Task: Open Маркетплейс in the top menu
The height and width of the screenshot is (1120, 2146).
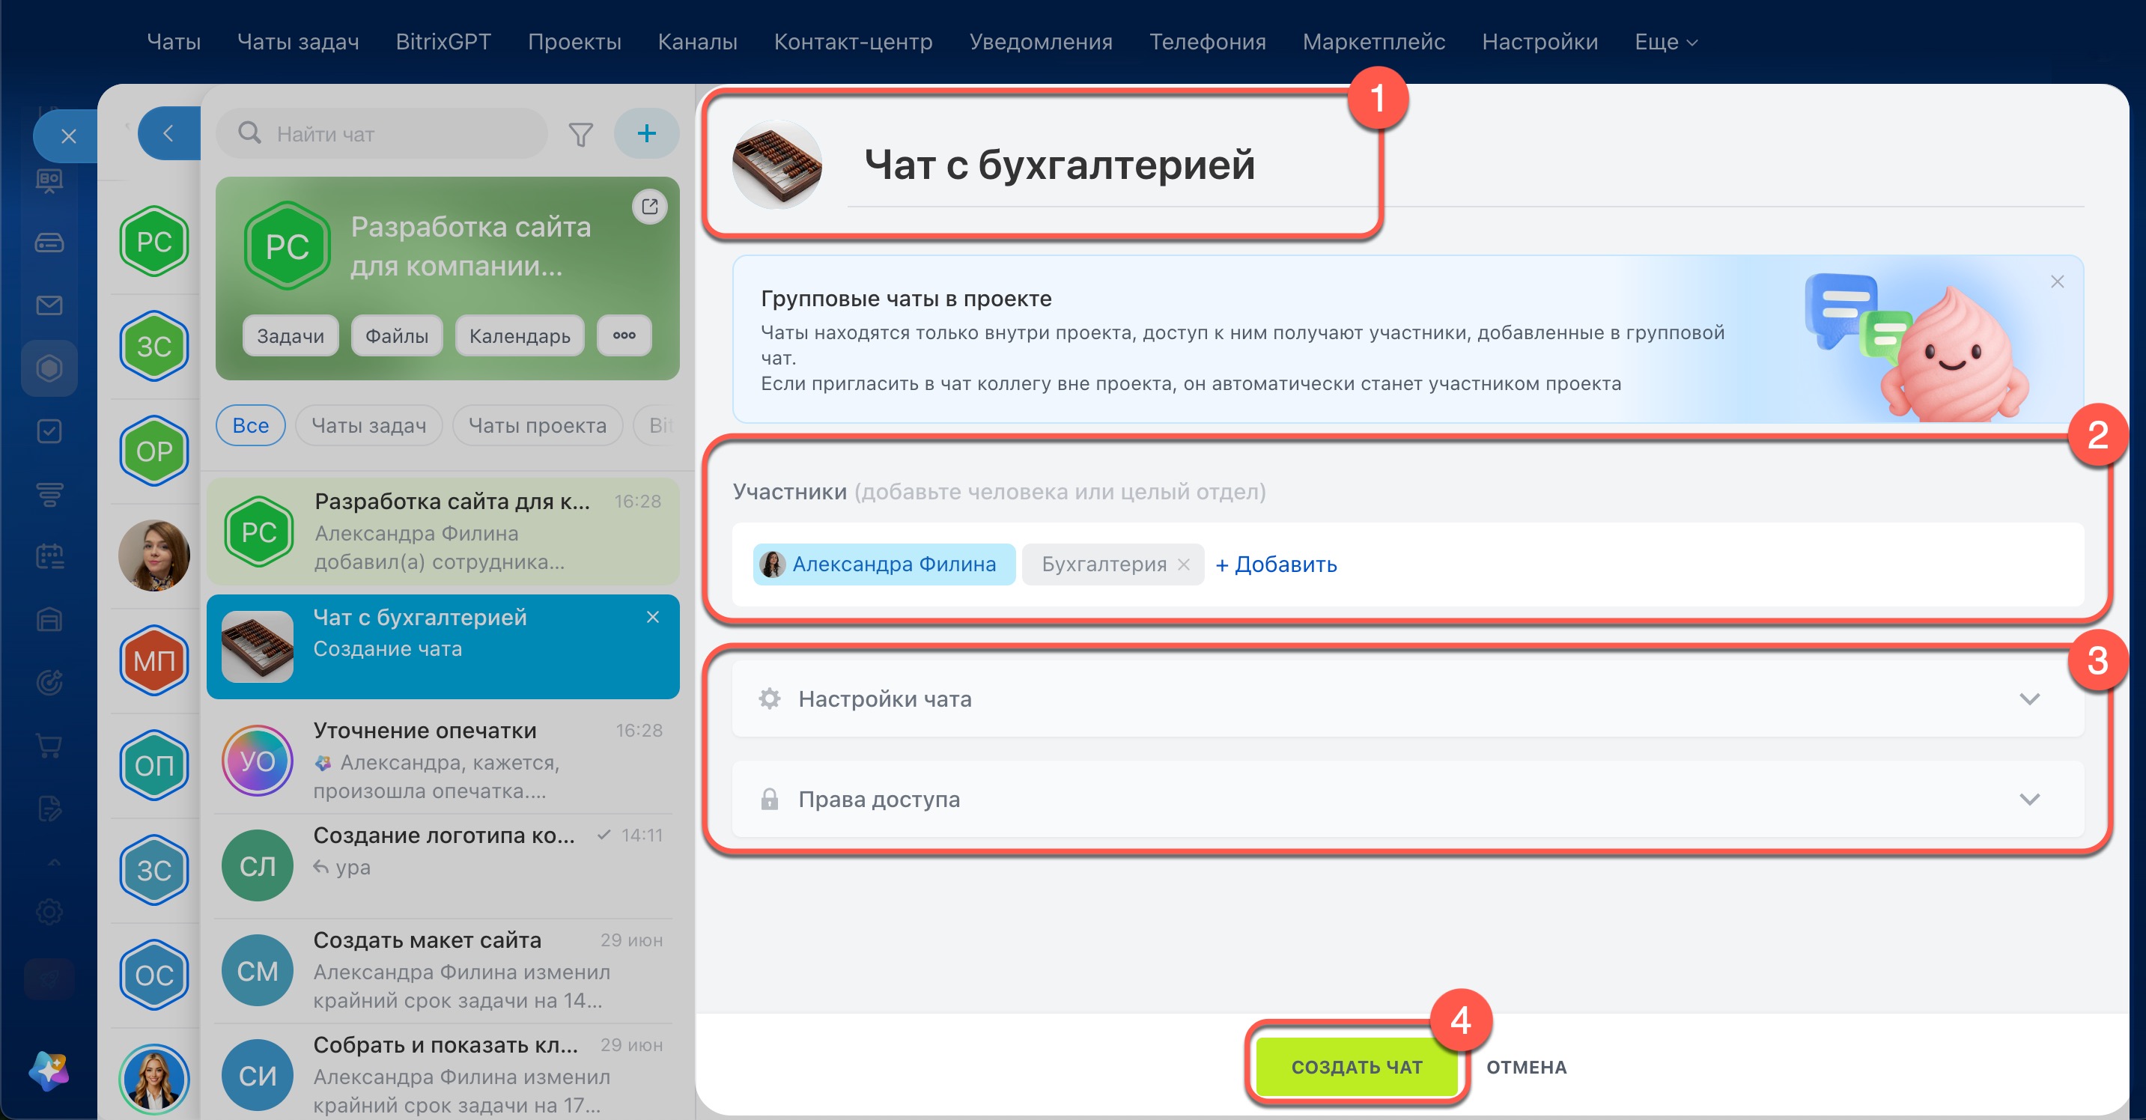Action: coord(1374,42)
